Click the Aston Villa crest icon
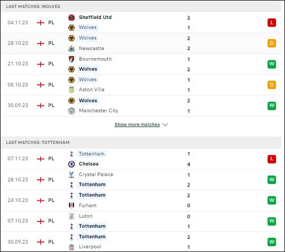Screen dimensions: 285x252 (x=71, y=90)
